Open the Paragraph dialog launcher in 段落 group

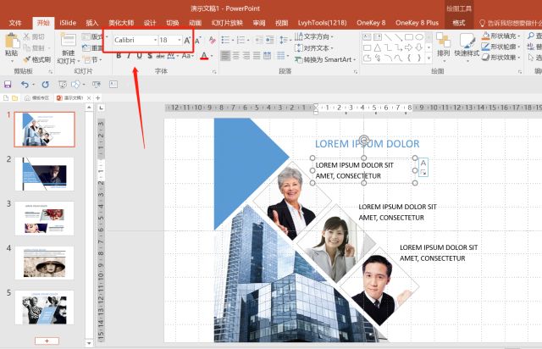356,72
